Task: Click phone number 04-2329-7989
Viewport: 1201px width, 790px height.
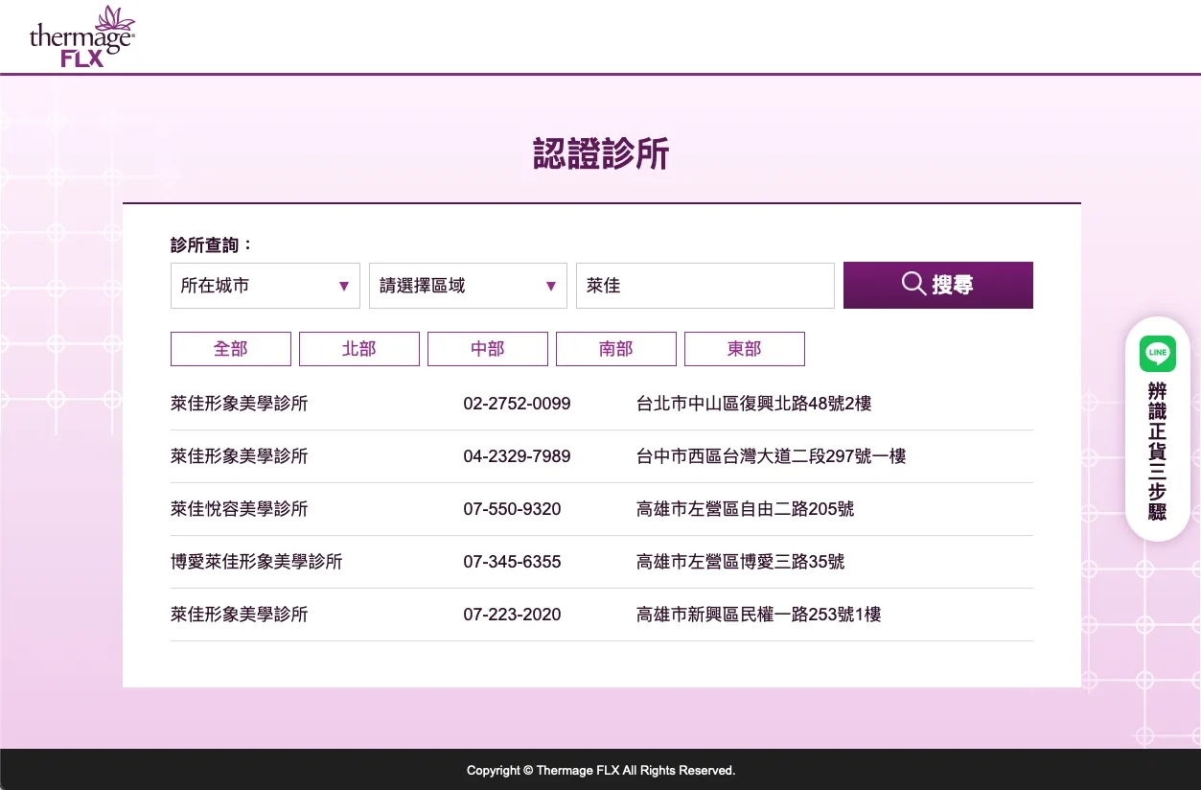Action: click(517, 456)
